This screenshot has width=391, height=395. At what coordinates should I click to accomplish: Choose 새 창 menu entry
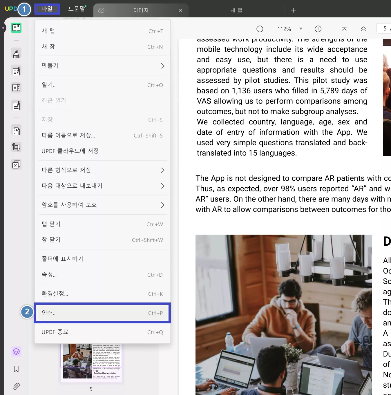(x=102, y=47)
